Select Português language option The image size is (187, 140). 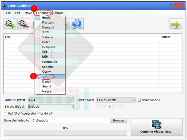click(50, 62)
